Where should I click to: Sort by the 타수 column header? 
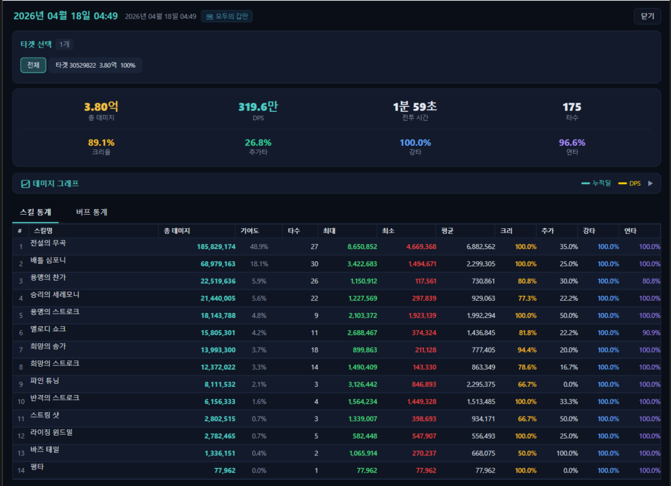point(294,231)
